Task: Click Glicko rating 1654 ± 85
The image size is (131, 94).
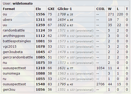Action: click(65, 20)
